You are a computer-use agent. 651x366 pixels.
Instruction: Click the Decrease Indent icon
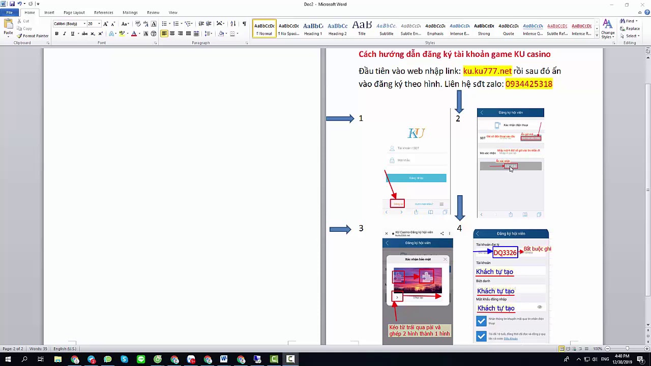point(201,24)
